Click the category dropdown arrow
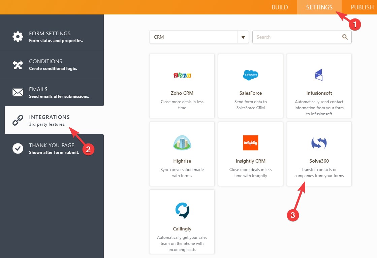Viewport: 377px width, 258px height. [243, 37]
